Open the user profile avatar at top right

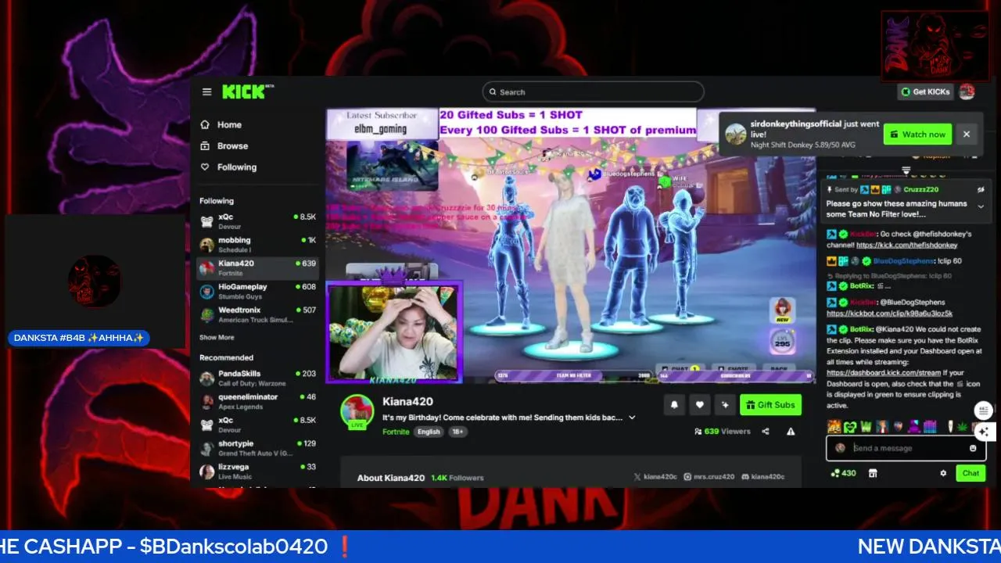[x=967, y=91]
